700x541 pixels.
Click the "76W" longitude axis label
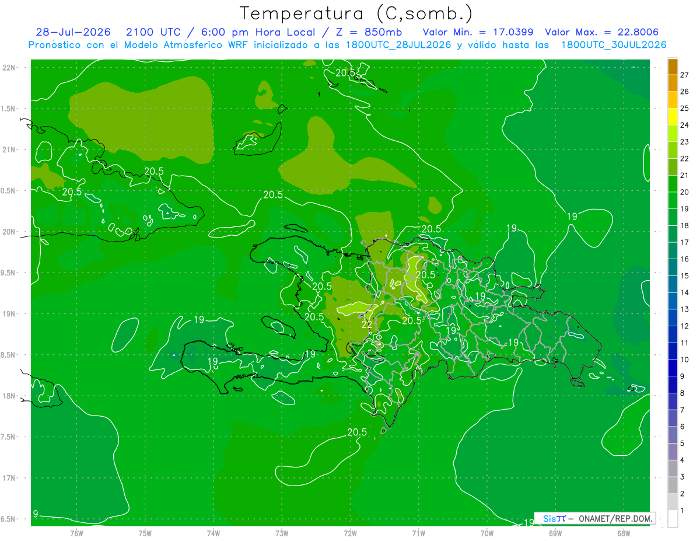[76, 533]
